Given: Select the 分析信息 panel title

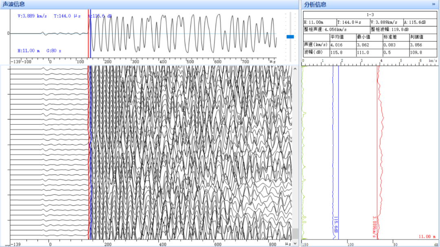Looking at the screenshot, I should pyautogui.click(x=315, y=4).
